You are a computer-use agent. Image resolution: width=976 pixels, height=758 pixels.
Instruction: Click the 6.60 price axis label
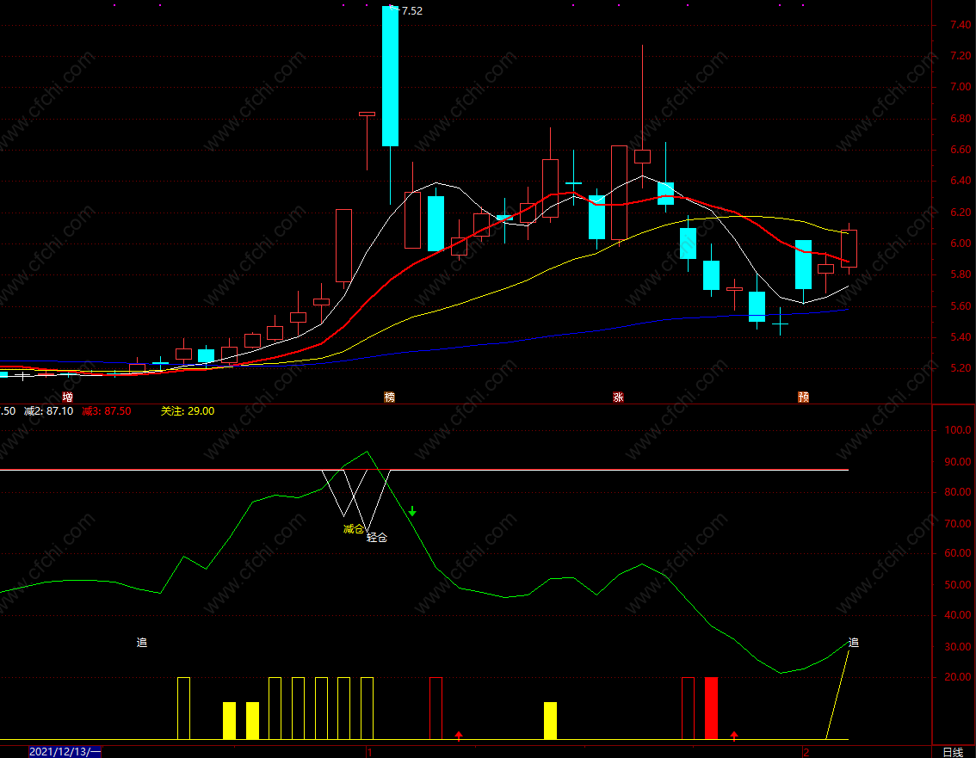(x=961, y=150)
